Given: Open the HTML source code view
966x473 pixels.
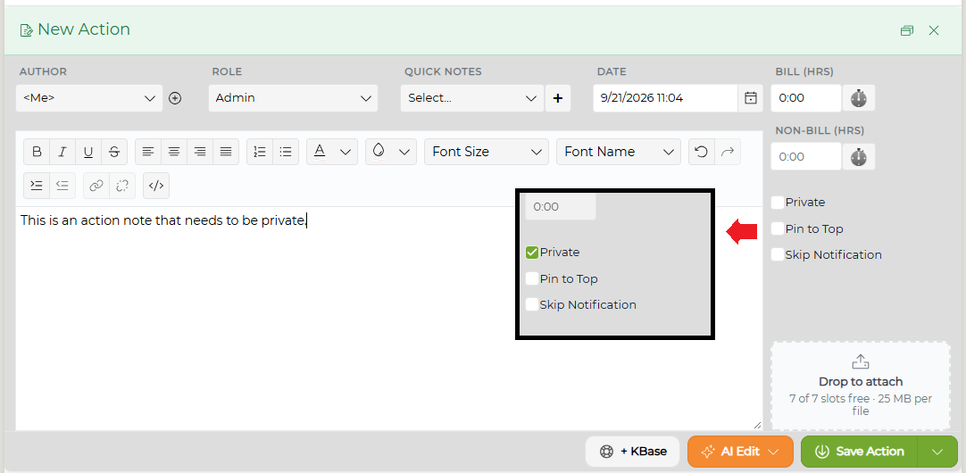Looking at the screenshot, I should pyautogui.click(x=156, y=186).
